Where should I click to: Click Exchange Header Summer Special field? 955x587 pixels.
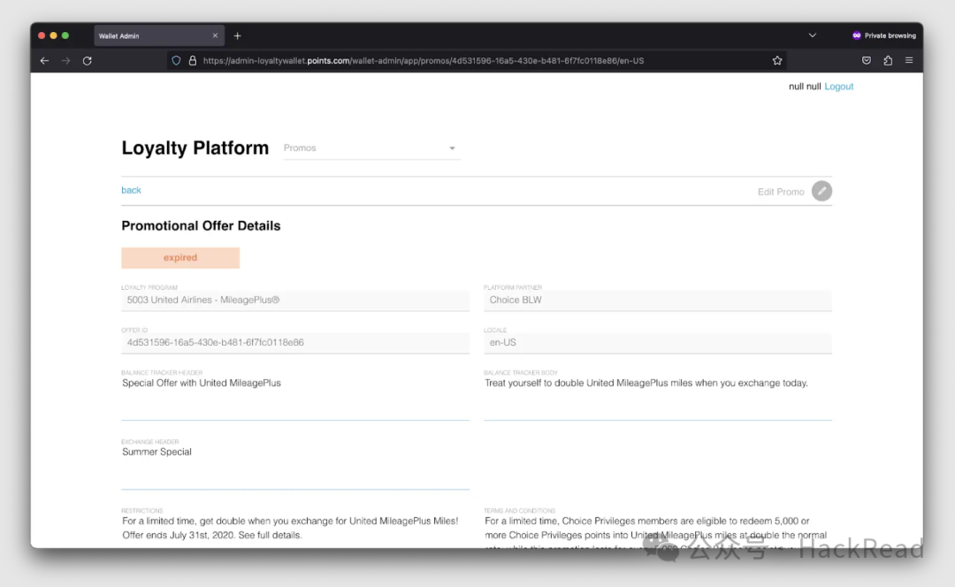pyautogui.click(x=294, y=467)
